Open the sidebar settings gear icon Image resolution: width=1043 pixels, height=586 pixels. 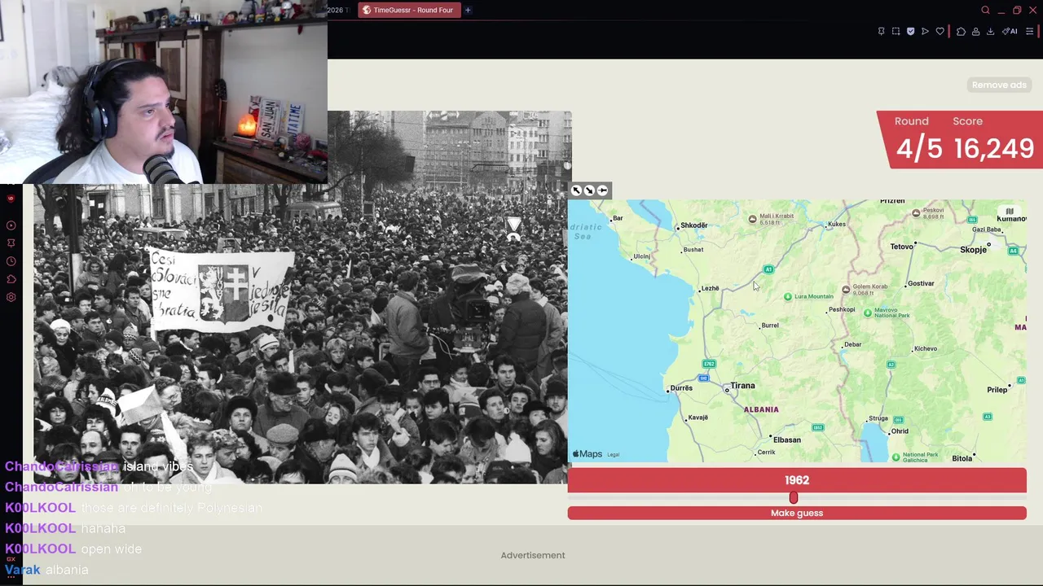click(x=11, y=297)
